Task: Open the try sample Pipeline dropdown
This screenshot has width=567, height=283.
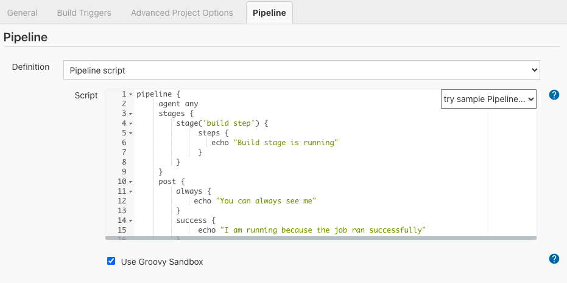Action: click(x=488, y=98)
